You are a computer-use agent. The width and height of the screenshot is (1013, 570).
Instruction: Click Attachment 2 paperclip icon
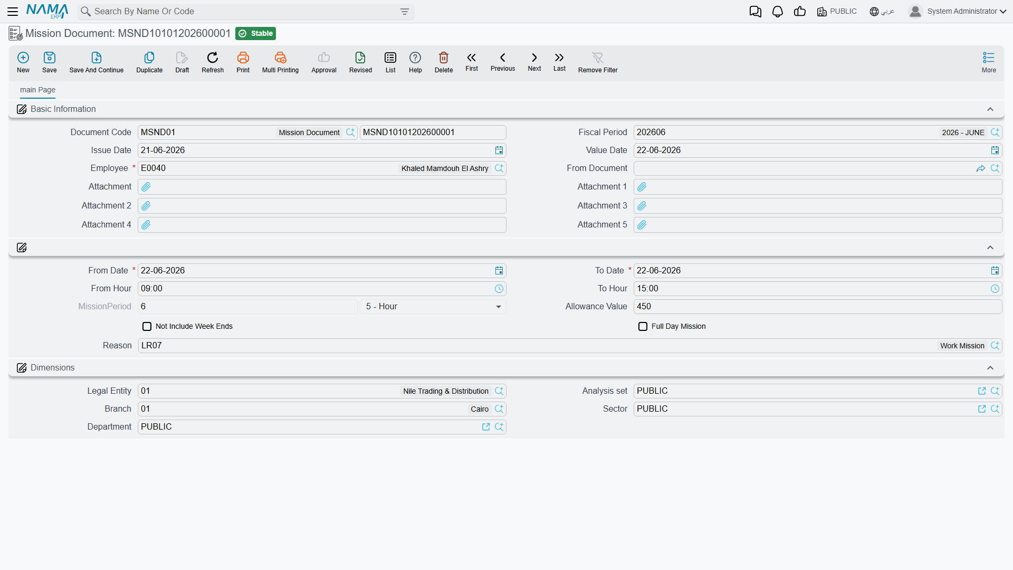click(146, 206)
